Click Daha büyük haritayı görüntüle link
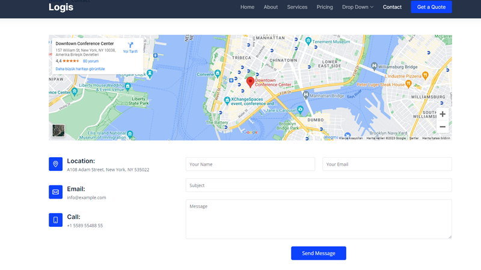This screenshot has height=270, width=481. point(80,69)
